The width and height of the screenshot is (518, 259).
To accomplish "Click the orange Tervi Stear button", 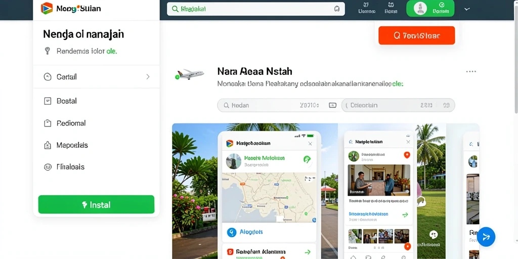I will 417,35.
